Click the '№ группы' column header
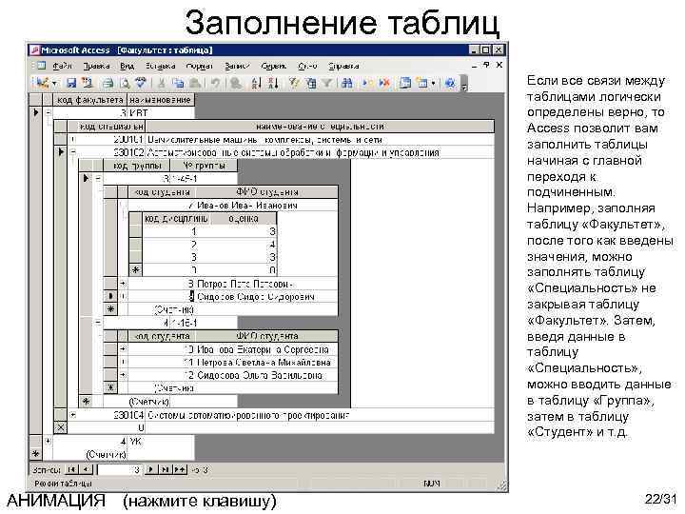685x514 pixels. point(204,166)
